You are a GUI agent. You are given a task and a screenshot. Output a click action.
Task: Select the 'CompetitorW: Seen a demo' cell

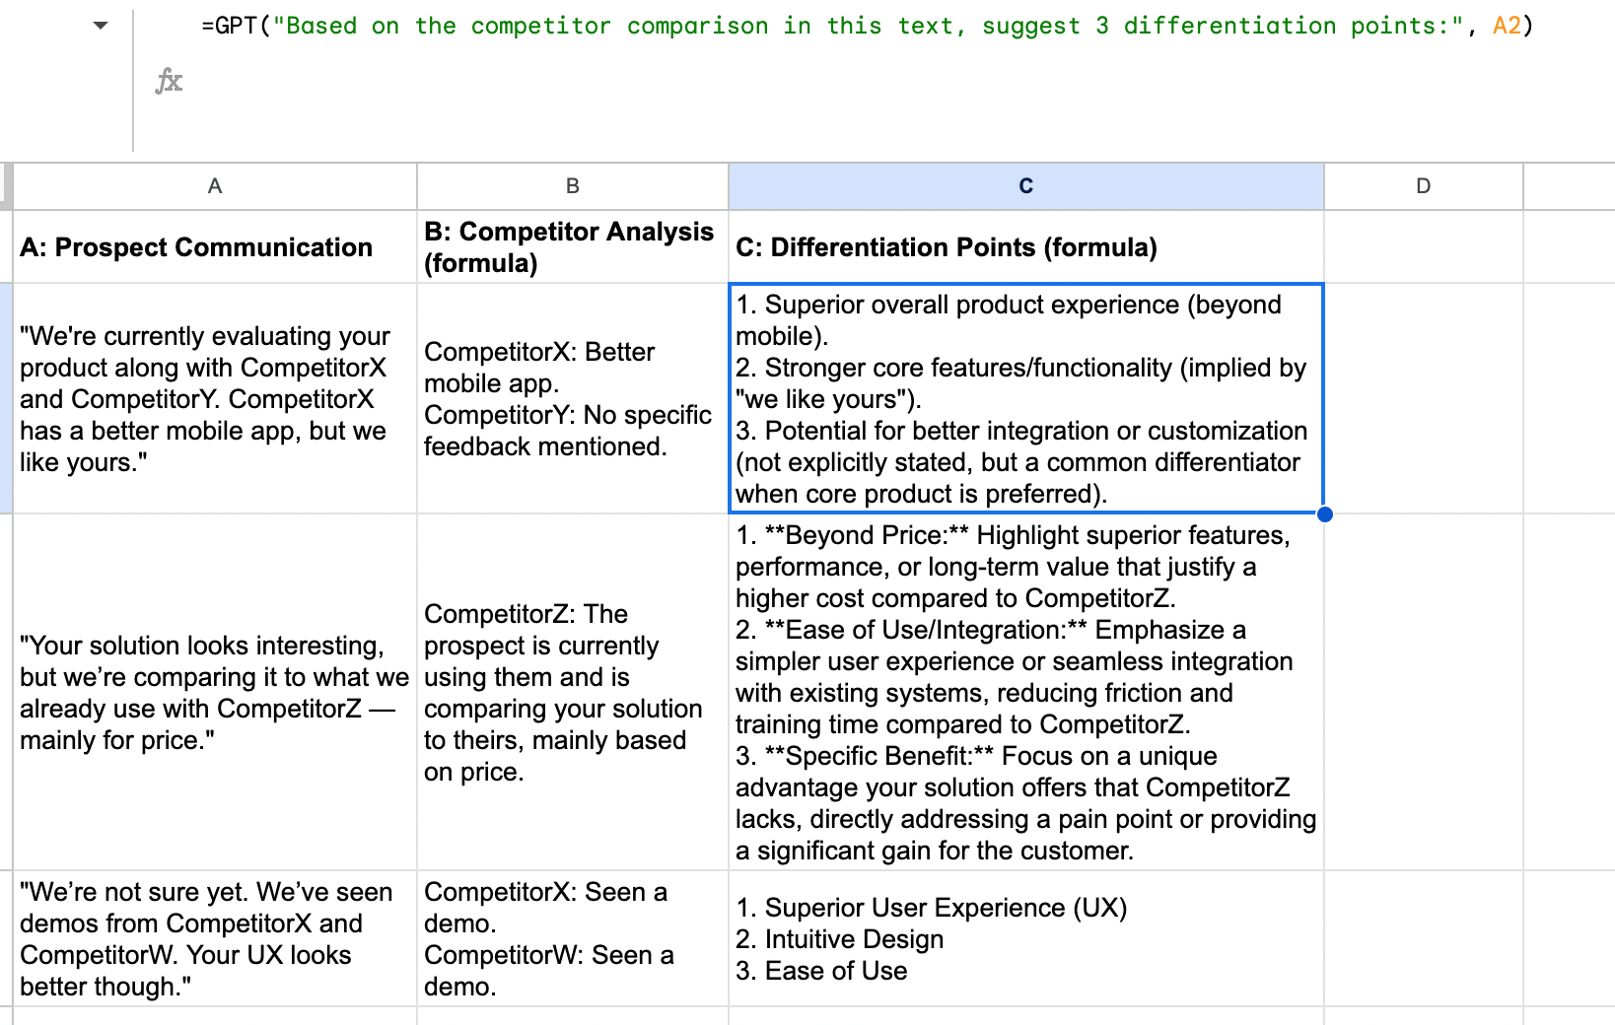572,939
